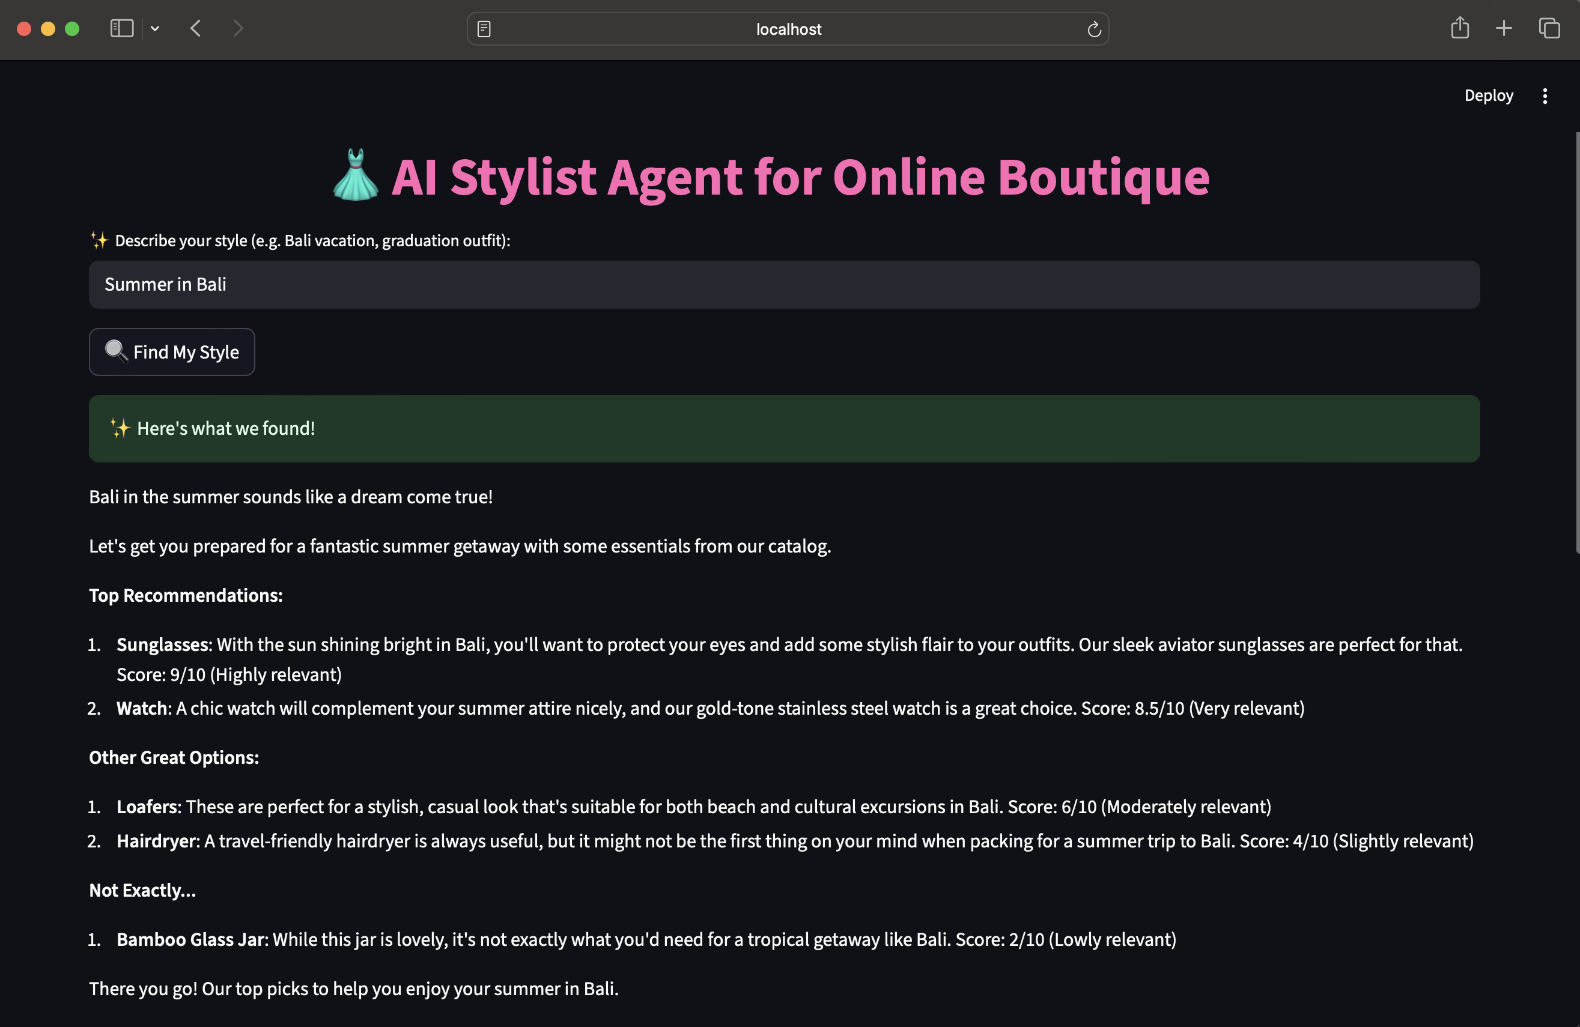Click the Sunglasses recommendation entry
Screen dimensions: 1580x1027
click(x=163, y=644)
